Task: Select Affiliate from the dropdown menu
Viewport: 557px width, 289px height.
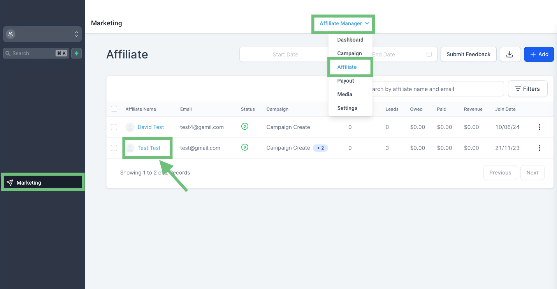Action: click(x=347, y=67)
